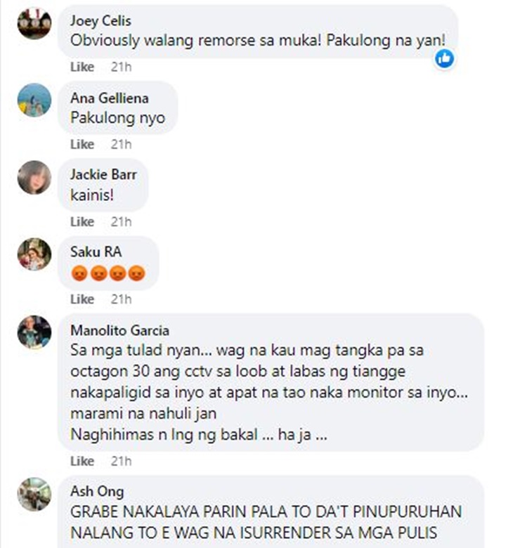Open Ana Gelliena profile picture
The height and width of the screenshot is (548, 527).
tap(34, 100)
